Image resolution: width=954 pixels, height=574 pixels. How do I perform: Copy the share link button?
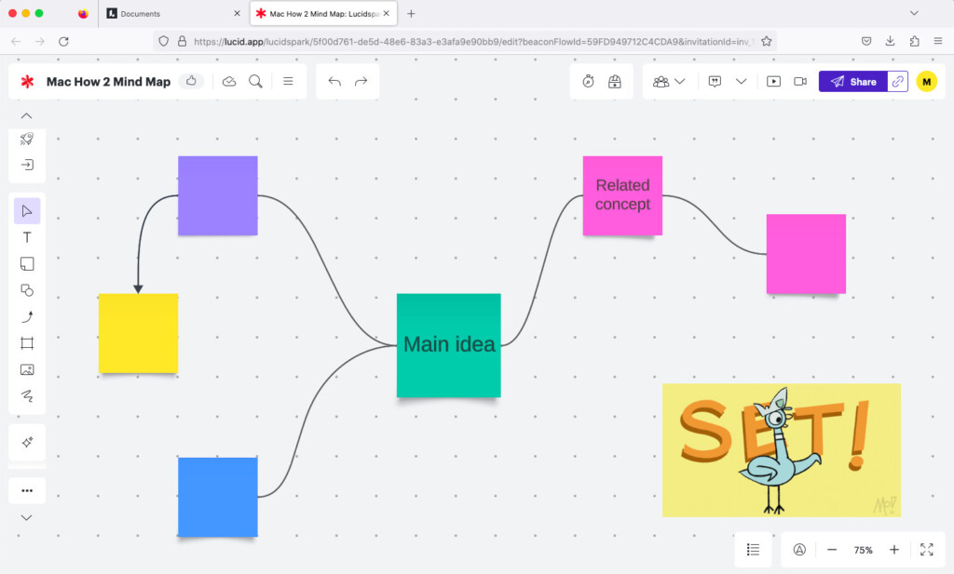897,82
